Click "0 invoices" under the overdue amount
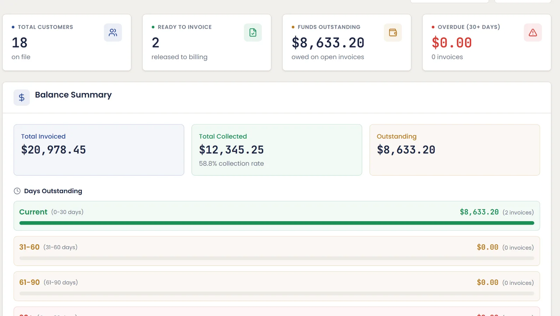 click(447, 57)
